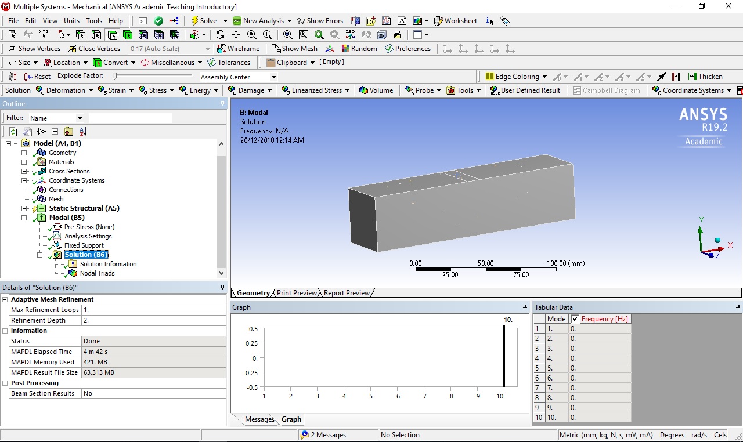Open the Assembly Center dropdown
This screenshot has width=743, height=442.
[273, 77]
